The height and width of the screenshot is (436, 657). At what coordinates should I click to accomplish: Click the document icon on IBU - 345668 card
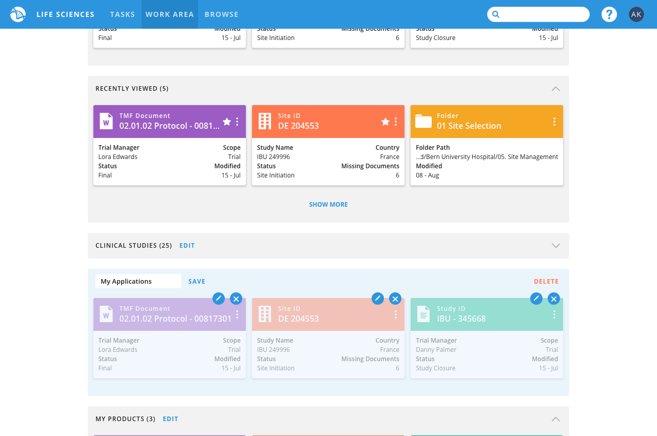(423, 314)
